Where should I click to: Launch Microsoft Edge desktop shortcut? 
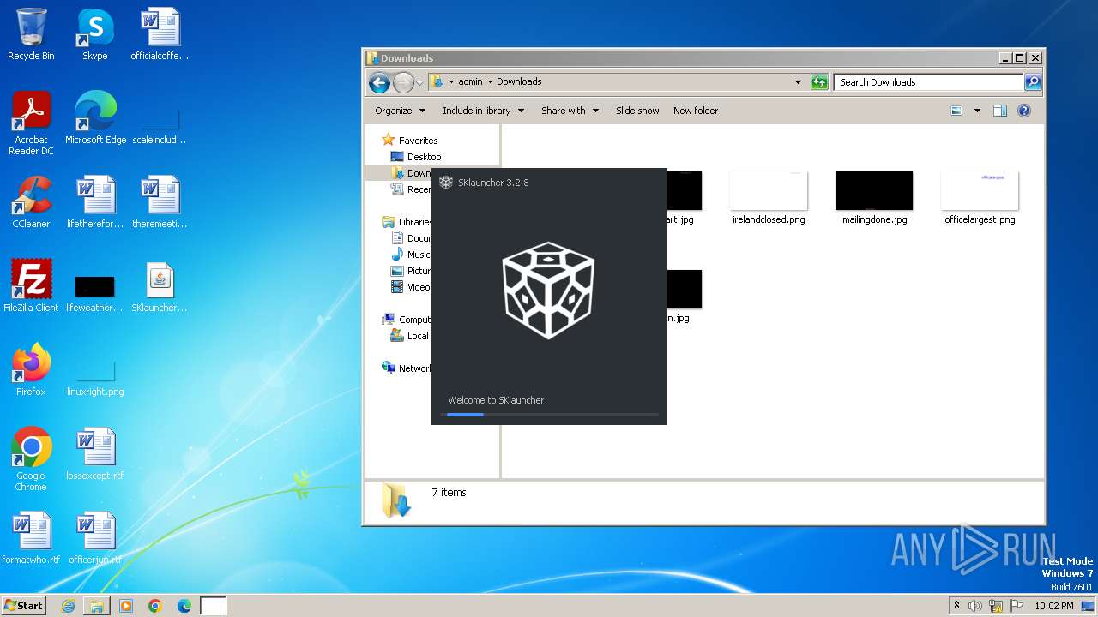[x=95, y=118]
